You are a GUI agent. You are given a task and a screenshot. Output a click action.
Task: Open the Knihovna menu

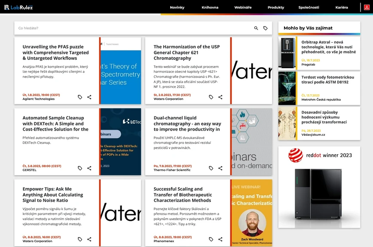point(210,7)
